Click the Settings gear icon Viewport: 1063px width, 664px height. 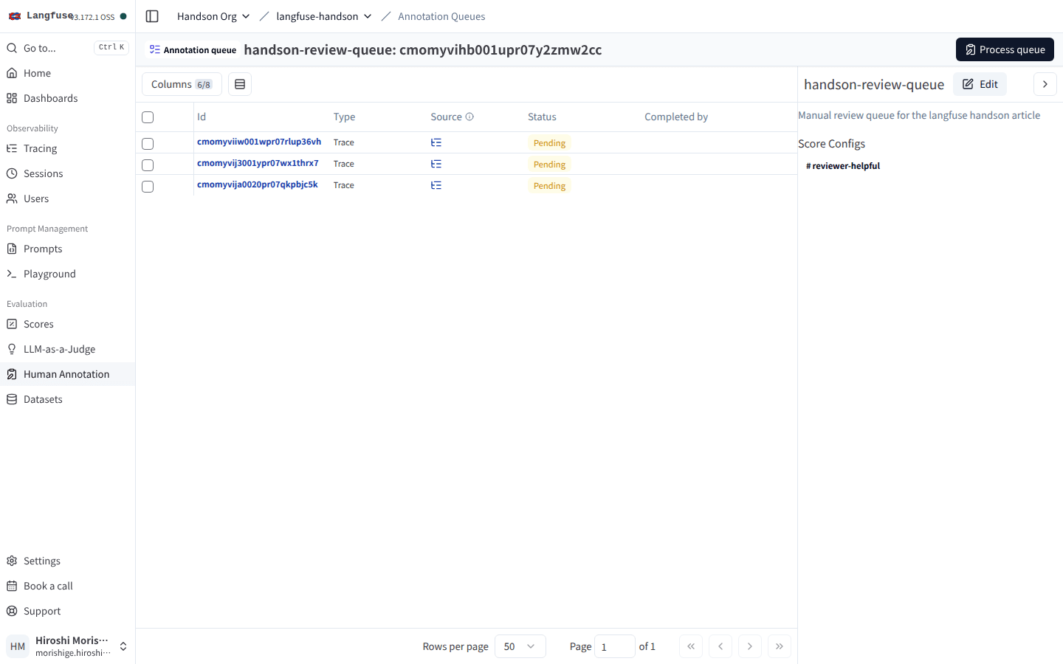[12, 561]
